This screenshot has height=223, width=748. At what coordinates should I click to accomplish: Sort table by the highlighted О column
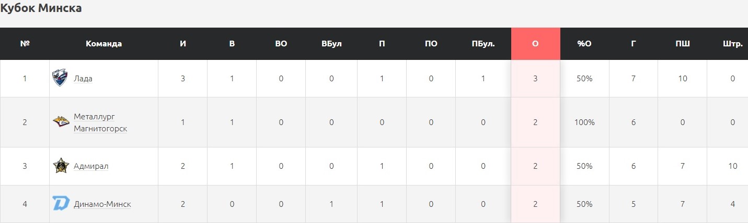535,44
